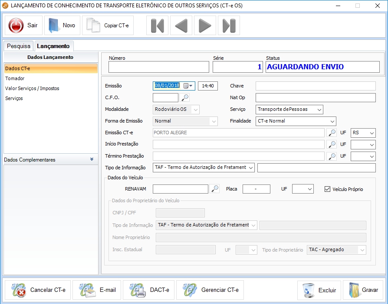This screenshot has width=388, height=304.
Task: Click the Sair exit button
Action: point(23,26)
